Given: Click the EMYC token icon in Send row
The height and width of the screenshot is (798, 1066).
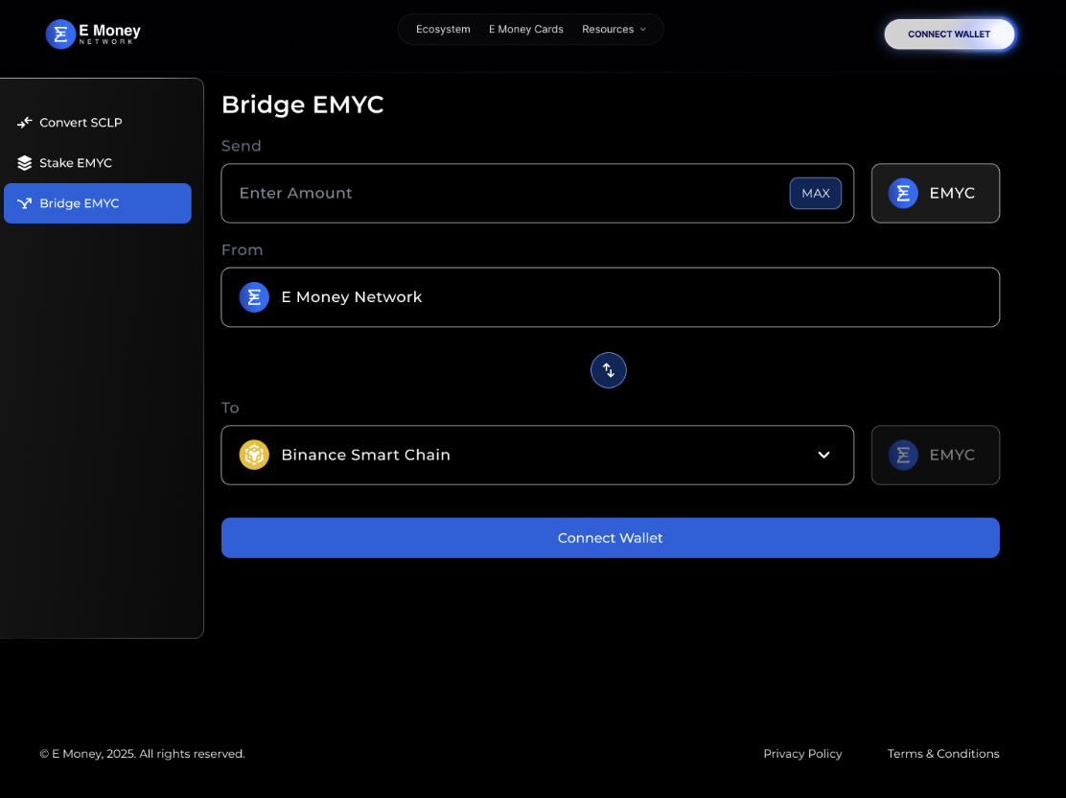Looking at the screenshot, I should [903, 193].
